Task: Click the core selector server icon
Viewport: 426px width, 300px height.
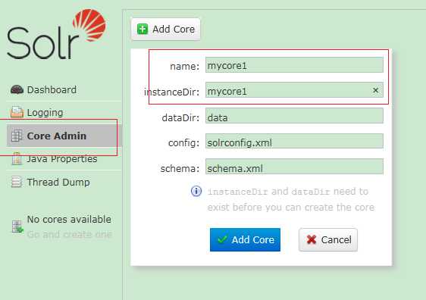Action: [17, 227]
